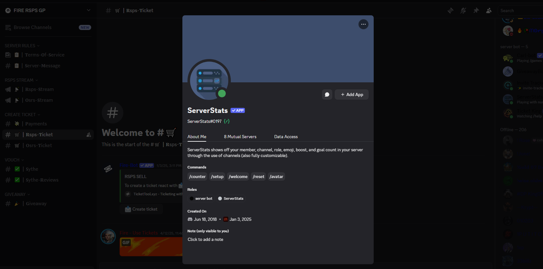Open notification settings bell icon
Viewport: 543px width, 269px height.
tap(463, 11)
